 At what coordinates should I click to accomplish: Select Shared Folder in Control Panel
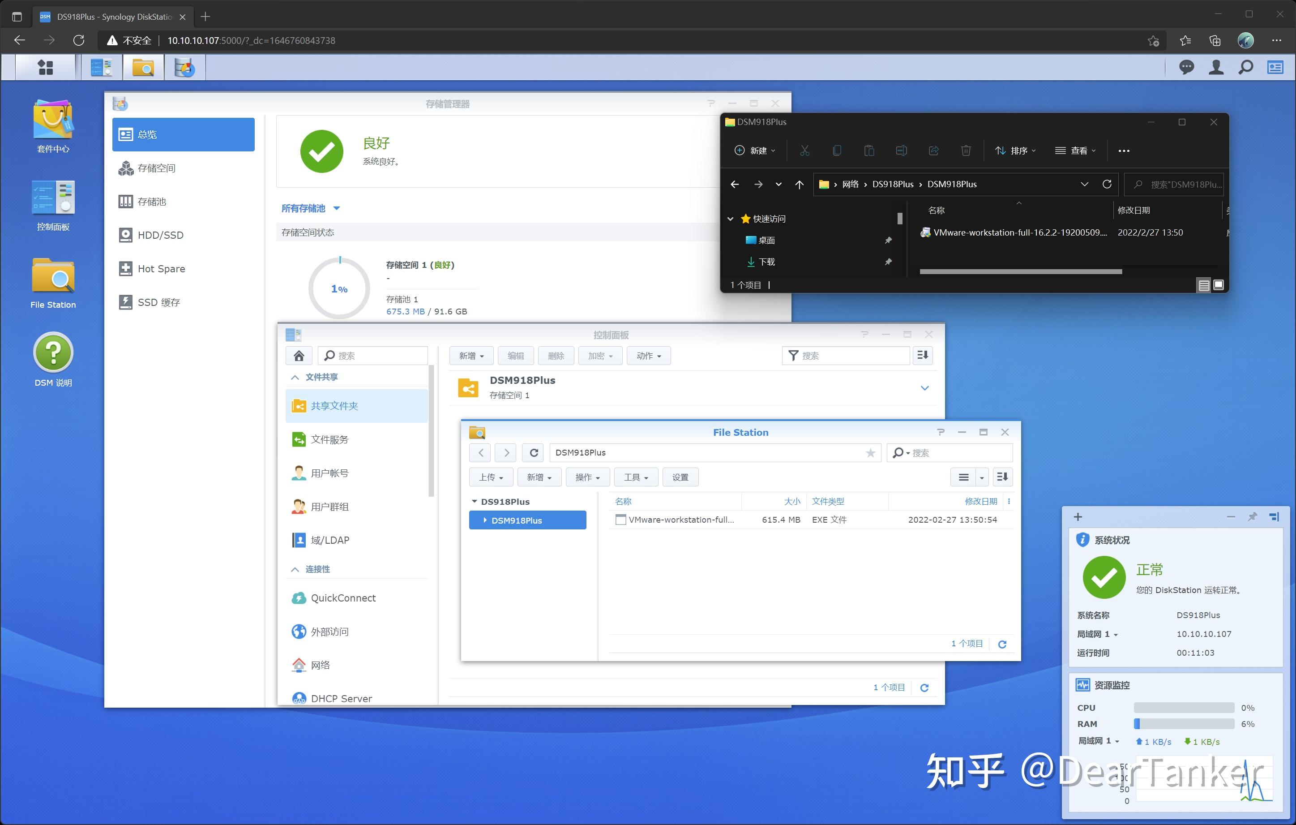[x=356, y=406]
